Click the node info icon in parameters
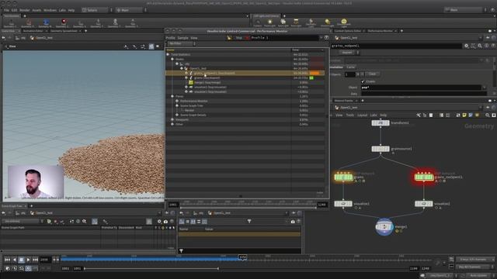The width and height of the screenshot is (497, 279). pos(487,46)
